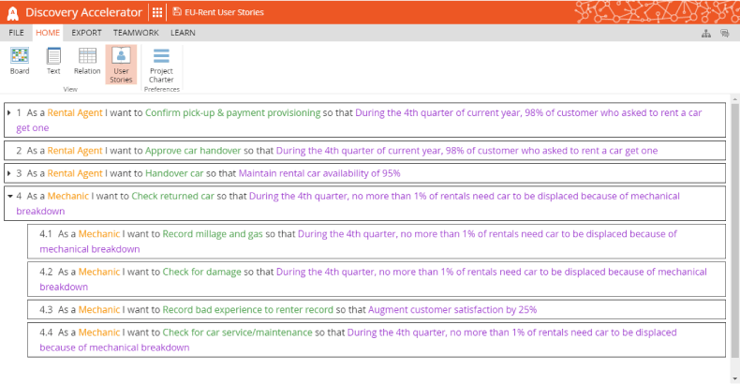Expand user story 3 Handover car
Viewport: 740px width, 384px height.
coord(8,173)
